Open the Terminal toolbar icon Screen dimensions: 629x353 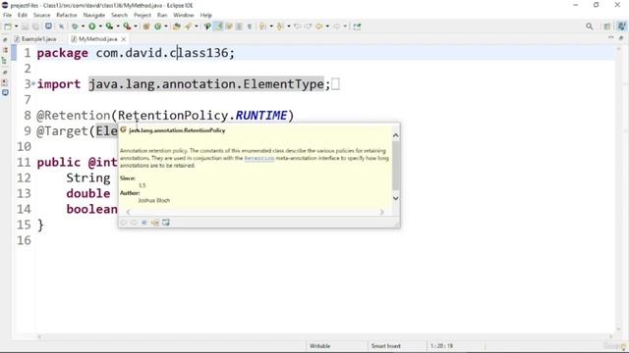(x=48, y=26)
